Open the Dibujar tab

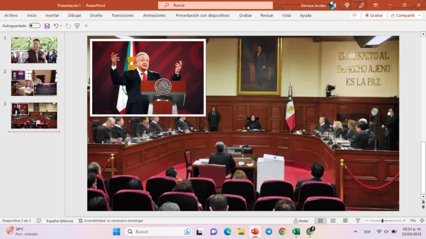click(x=75, y=15)
